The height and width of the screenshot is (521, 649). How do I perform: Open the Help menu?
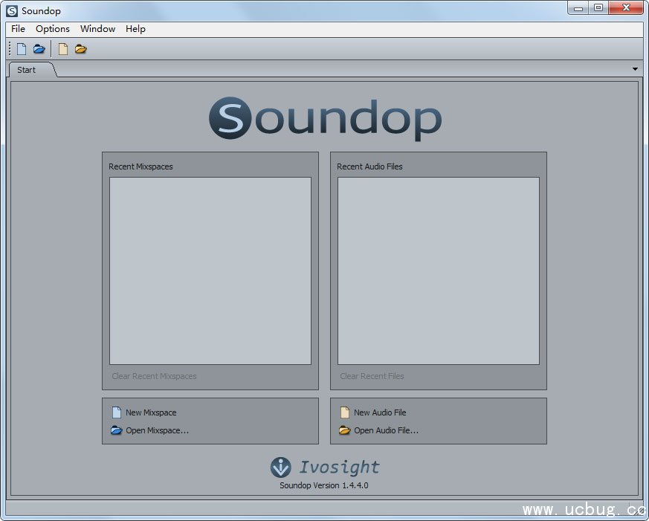click(x=135, y=29)
